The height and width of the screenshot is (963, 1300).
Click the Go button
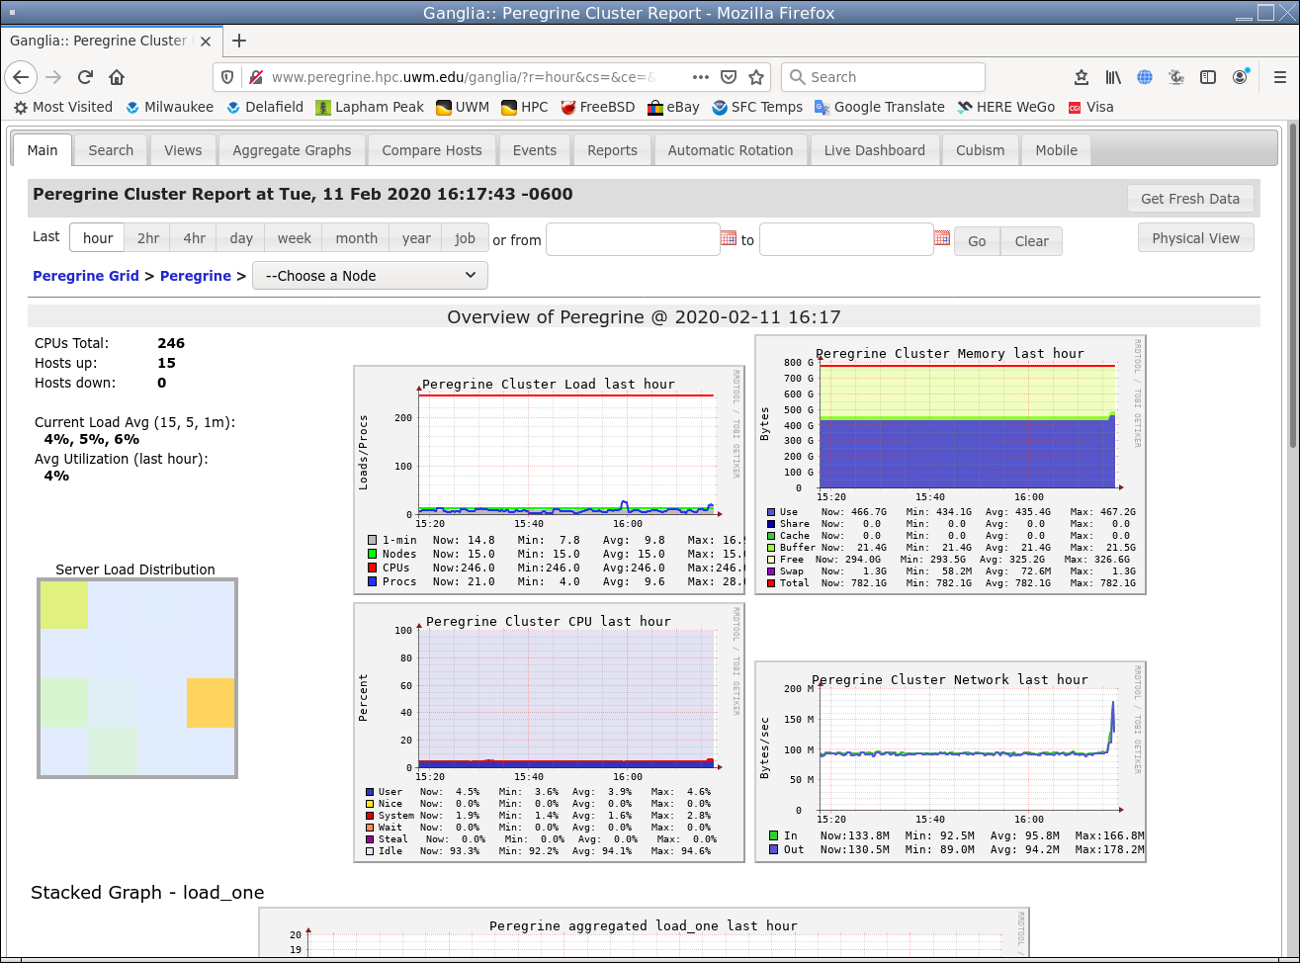pyautogui.click(x=977, y=241)
